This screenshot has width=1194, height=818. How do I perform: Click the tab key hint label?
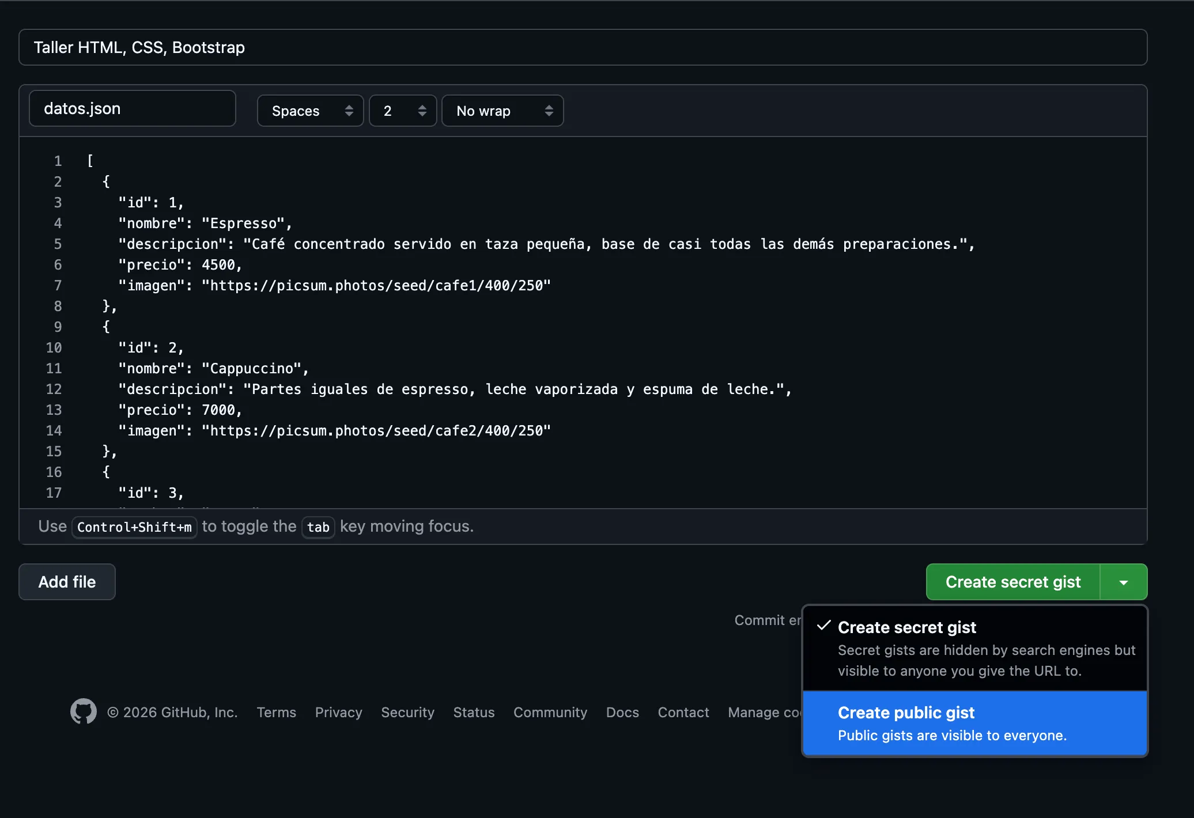(x=318, y=527)
